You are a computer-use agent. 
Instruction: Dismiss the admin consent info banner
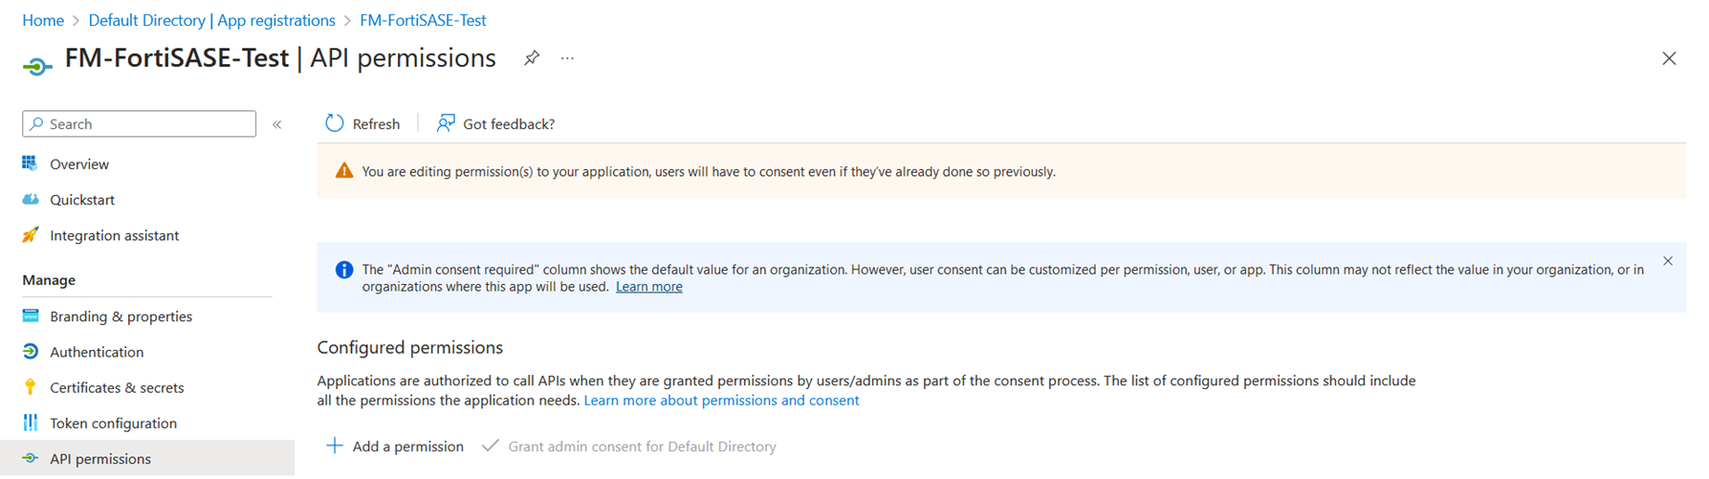1668,261
